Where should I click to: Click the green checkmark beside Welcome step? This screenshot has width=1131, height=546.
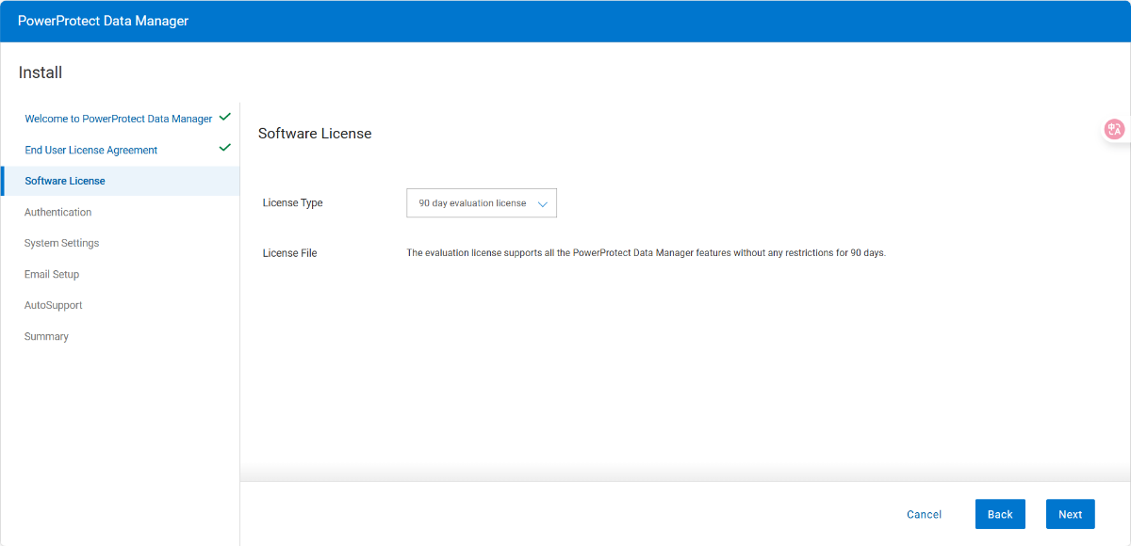pyautogui.click(x=224, y=118)
